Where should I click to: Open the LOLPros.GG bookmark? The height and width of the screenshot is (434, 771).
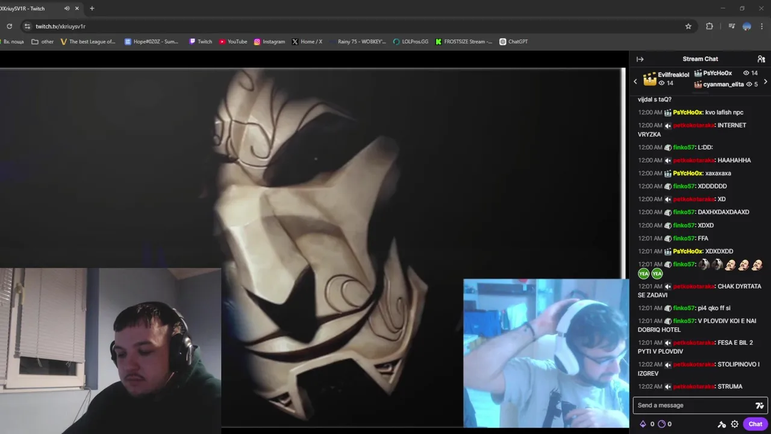[x=411, y=42]
